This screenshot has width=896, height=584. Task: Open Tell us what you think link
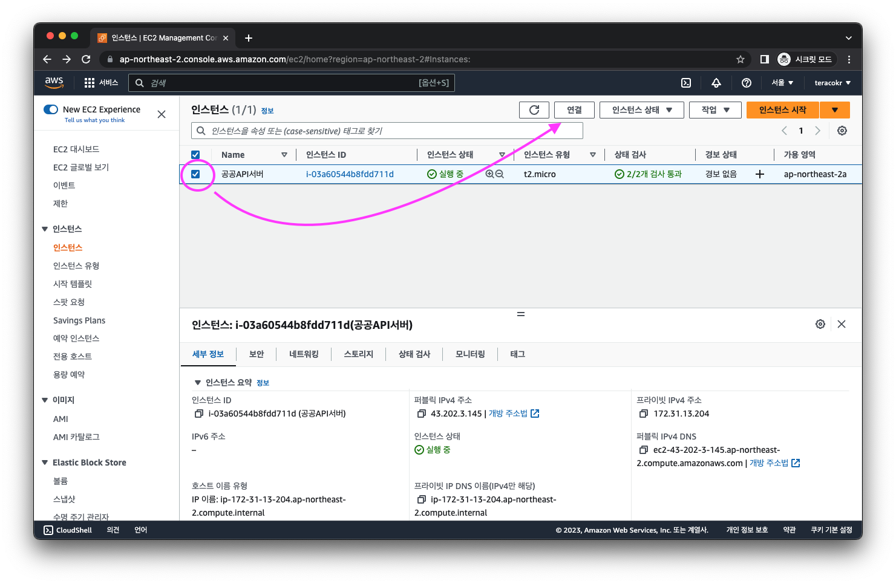[94, 120]
